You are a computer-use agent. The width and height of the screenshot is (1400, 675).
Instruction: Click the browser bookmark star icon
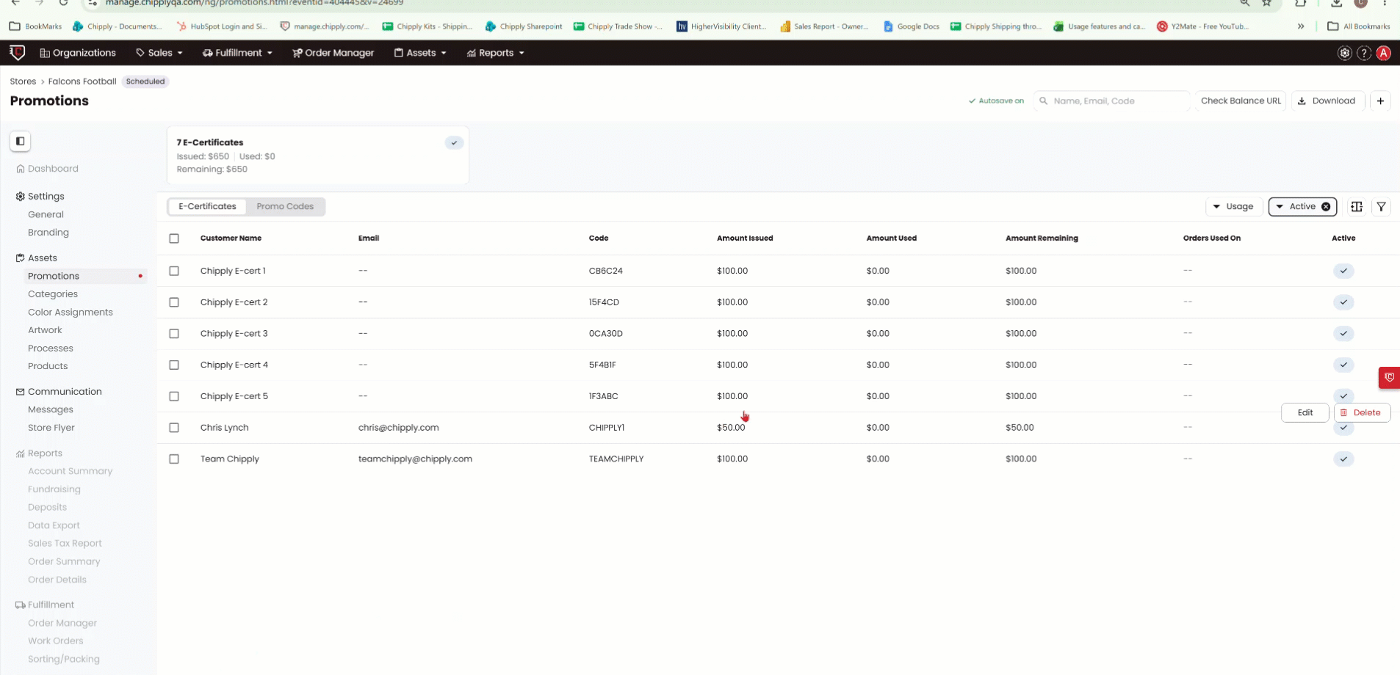tap(1267, 3)
